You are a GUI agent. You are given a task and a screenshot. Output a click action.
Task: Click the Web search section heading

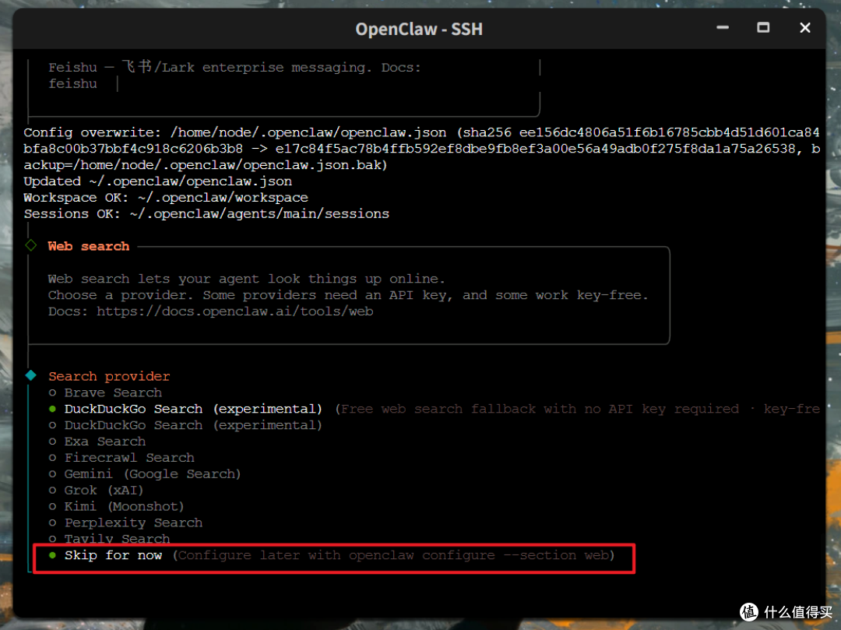click(x=89, y=246)
